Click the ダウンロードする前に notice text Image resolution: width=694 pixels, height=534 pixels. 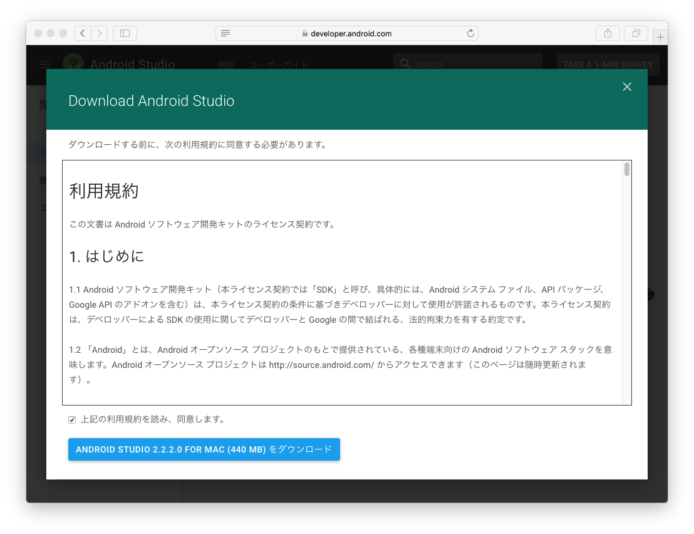pyautogui.click(x=199, y=145)
